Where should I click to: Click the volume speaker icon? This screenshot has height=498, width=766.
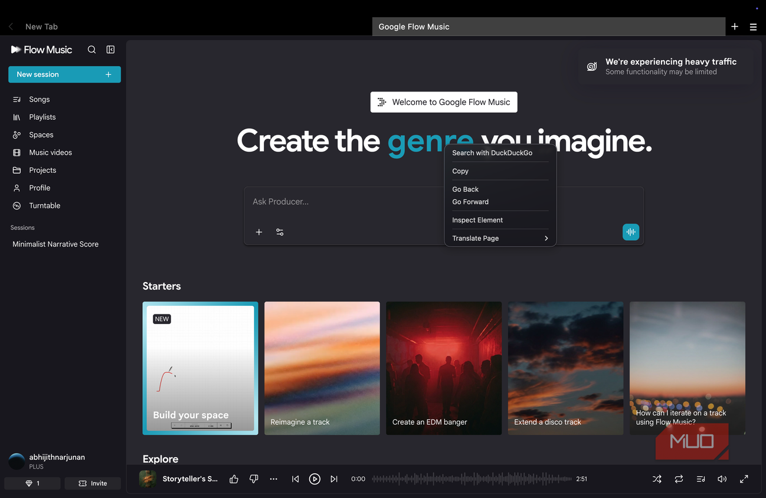click(722, 479)
